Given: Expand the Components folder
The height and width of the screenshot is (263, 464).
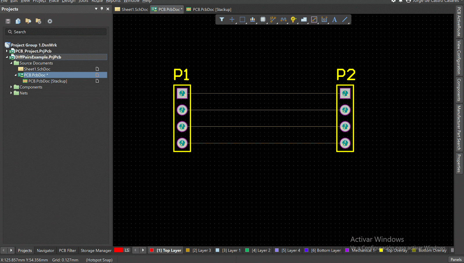Looking at the screenshot, I should 11,87.
